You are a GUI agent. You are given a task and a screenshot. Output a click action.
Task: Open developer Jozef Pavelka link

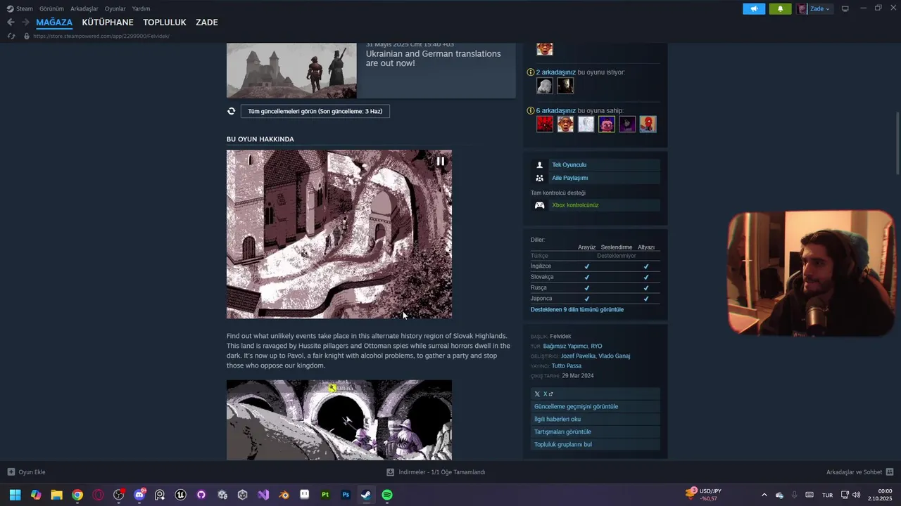pos(578,356)
